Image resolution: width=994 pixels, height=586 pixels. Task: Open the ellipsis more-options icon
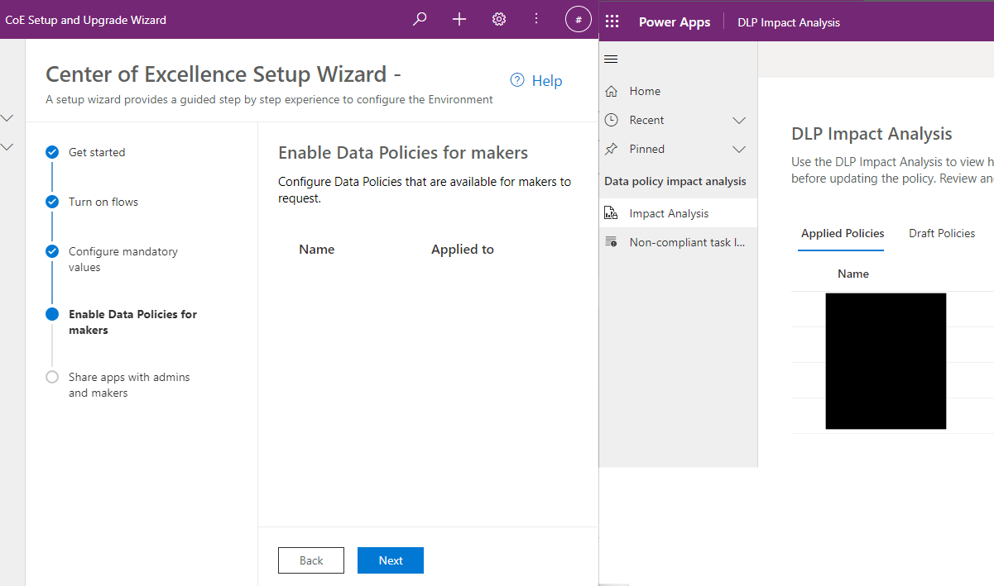pos(535,18)
